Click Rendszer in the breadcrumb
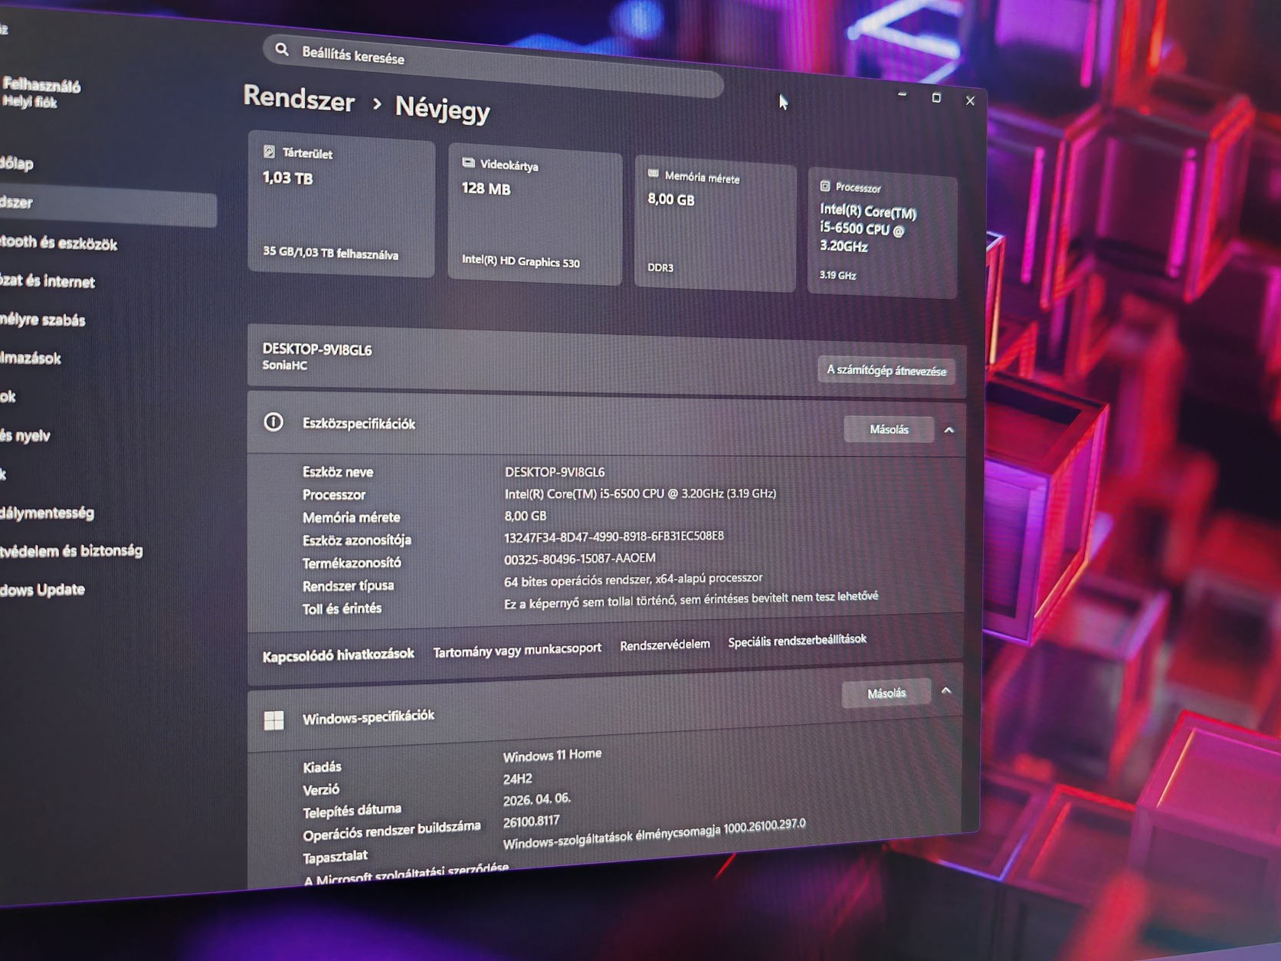The width and height of the screenshot is (1281, 961). [299, 98]
